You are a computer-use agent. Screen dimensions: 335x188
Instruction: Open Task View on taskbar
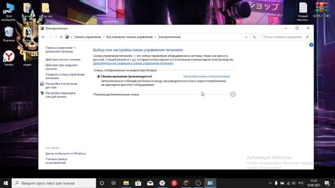pyautogui.click(x=114, y=183)
